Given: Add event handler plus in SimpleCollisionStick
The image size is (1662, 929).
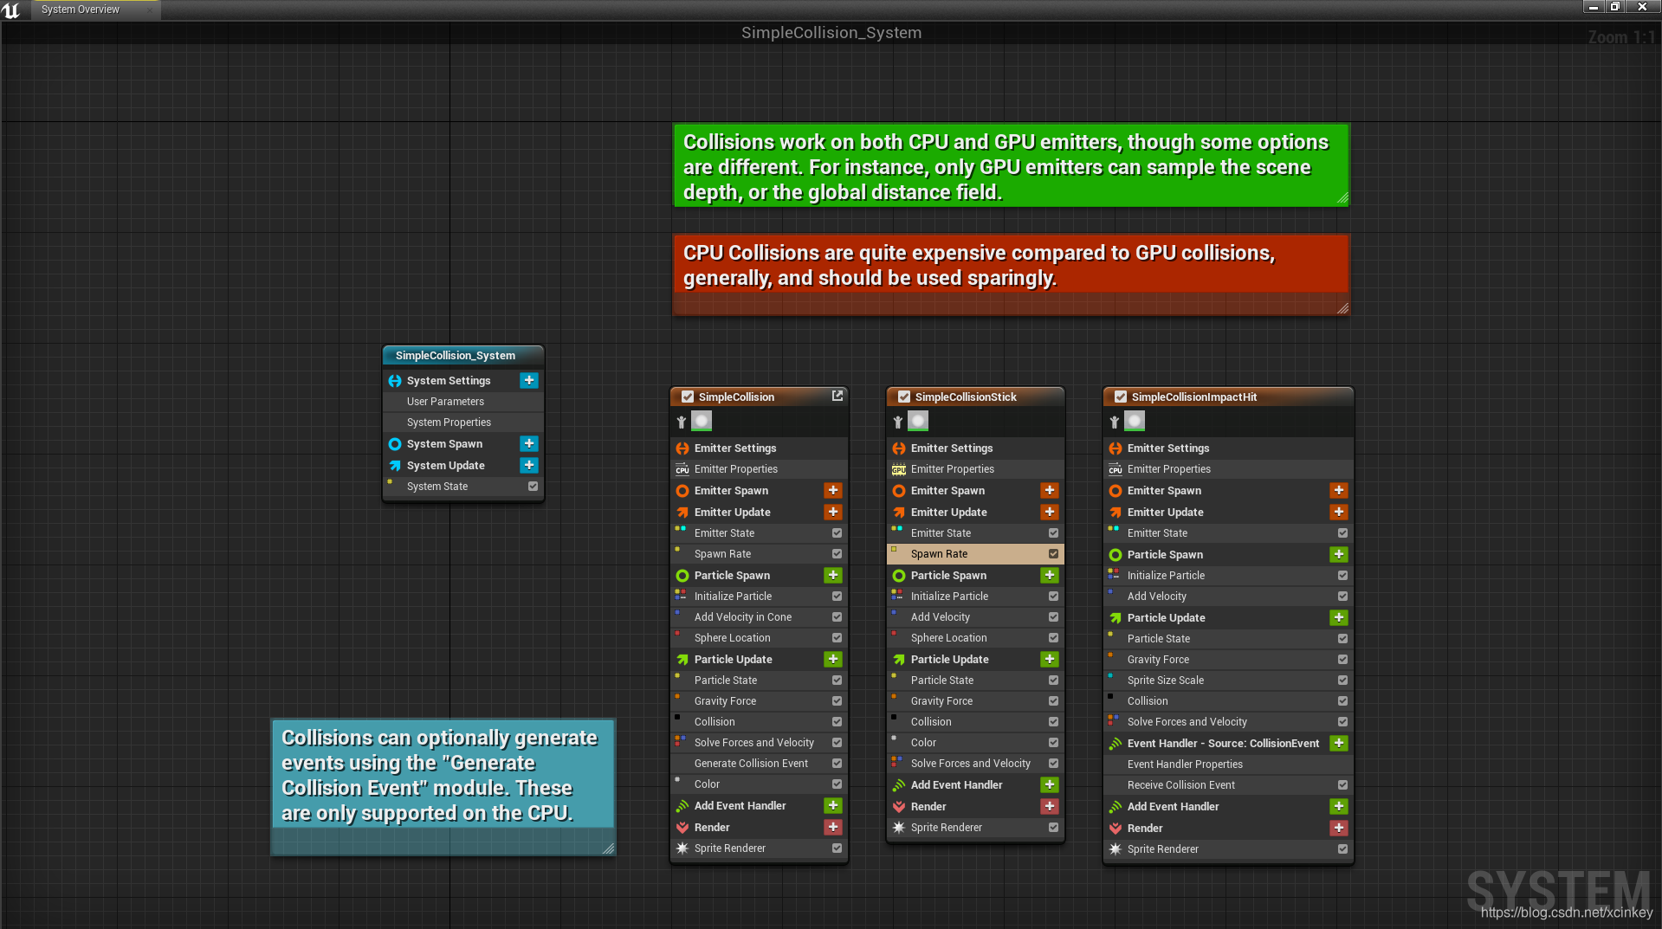Looking at the screenshot, I should tap(1050, 784).
